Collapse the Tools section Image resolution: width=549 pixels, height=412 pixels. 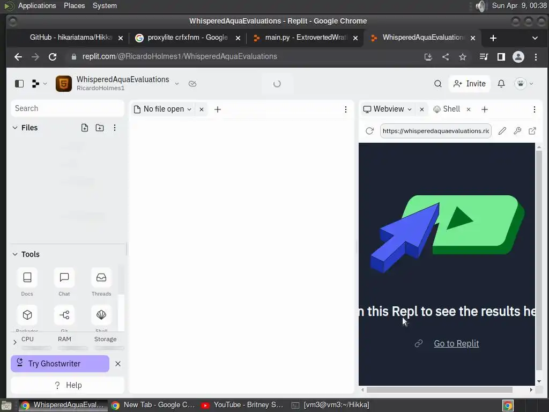[15, 254]
